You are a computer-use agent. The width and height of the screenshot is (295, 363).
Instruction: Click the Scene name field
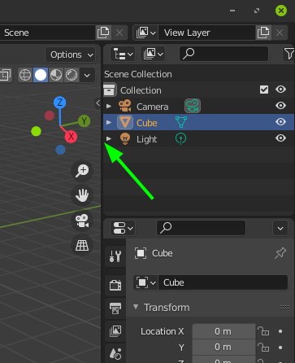(47, 33)
